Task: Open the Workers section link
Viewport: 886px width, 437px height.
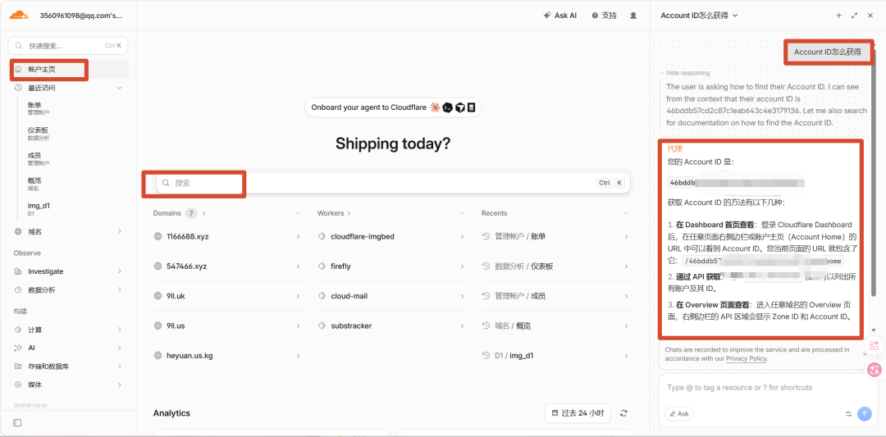Action: (x=334, y=213)
